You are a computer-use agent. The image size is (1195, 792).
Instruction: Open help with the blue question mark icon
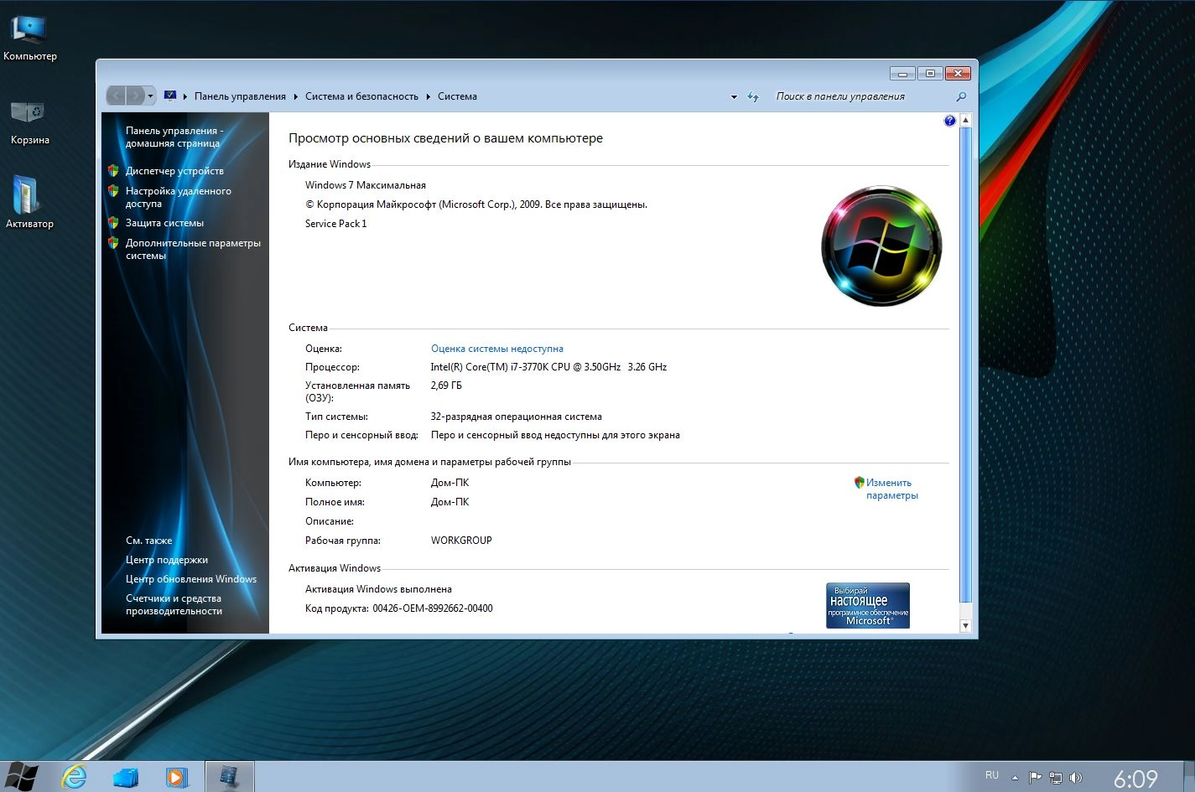[x=949, y=121]
